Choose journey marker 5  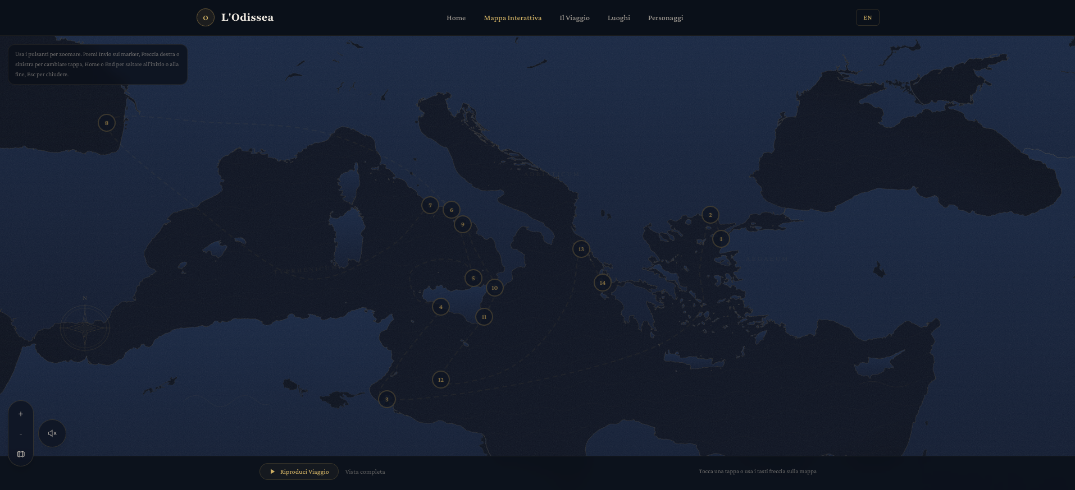click(x=473, y=278)
